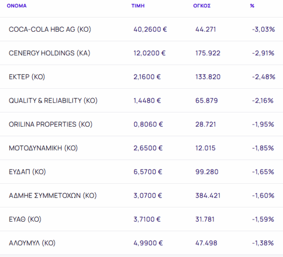Select price 6,5700 € cell
This screenshot has height=257, width=283.
pos(148,171)
